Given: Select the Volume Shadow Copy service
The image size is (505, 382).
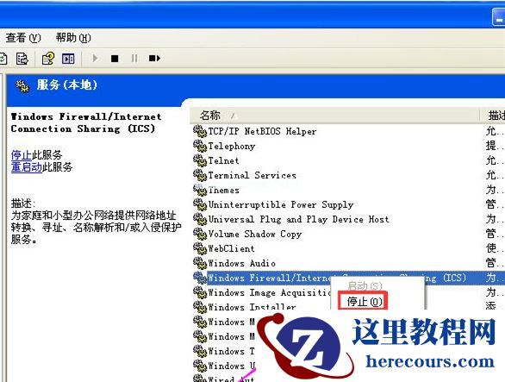Looking at the screenshot, I should [255, 234].
